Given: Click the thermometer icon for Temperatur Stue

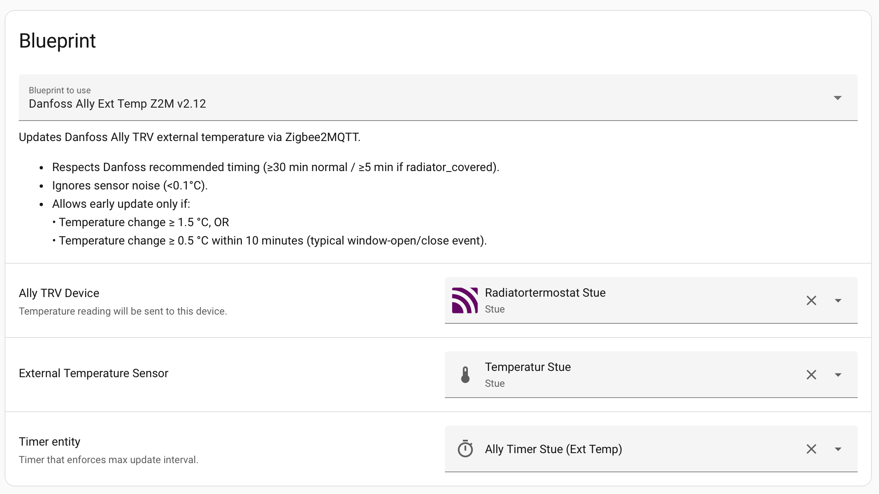Looking at the screenshot, I should tap(465, 375).
